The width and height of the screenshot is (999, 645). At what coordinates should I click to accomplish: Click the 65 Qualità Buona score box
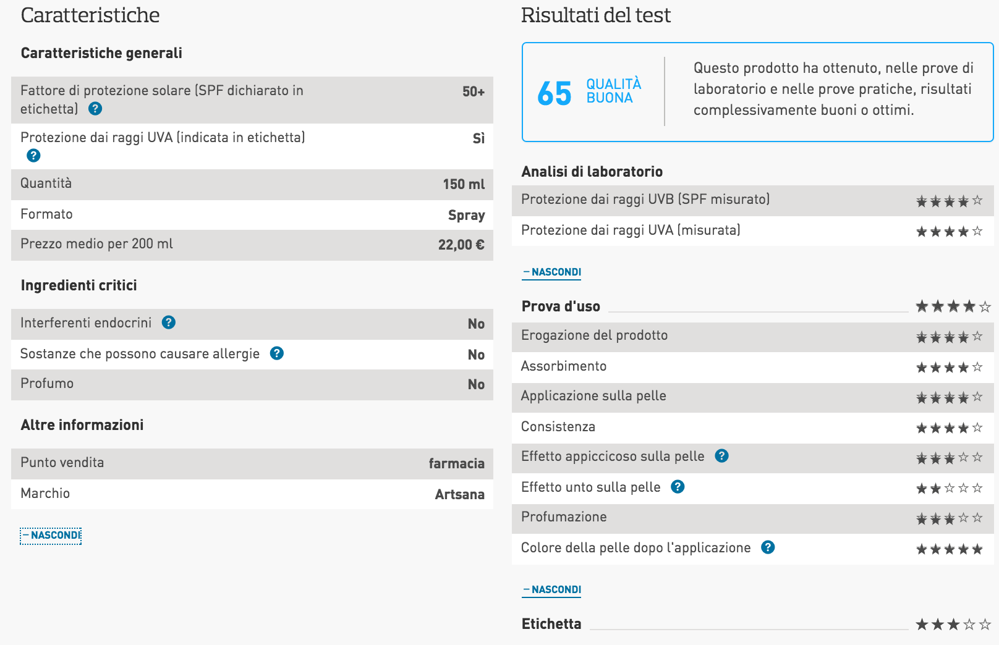pos(757,92)
